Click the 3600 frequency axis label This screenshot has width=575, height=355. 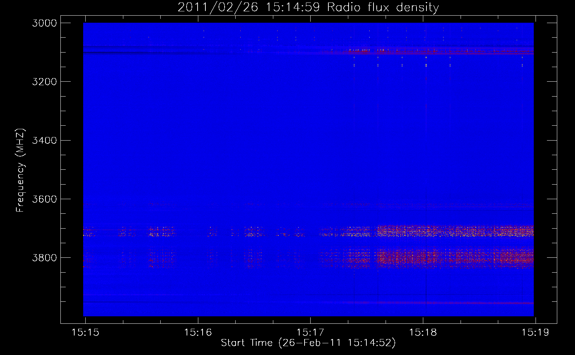click(x=44, y=199)
